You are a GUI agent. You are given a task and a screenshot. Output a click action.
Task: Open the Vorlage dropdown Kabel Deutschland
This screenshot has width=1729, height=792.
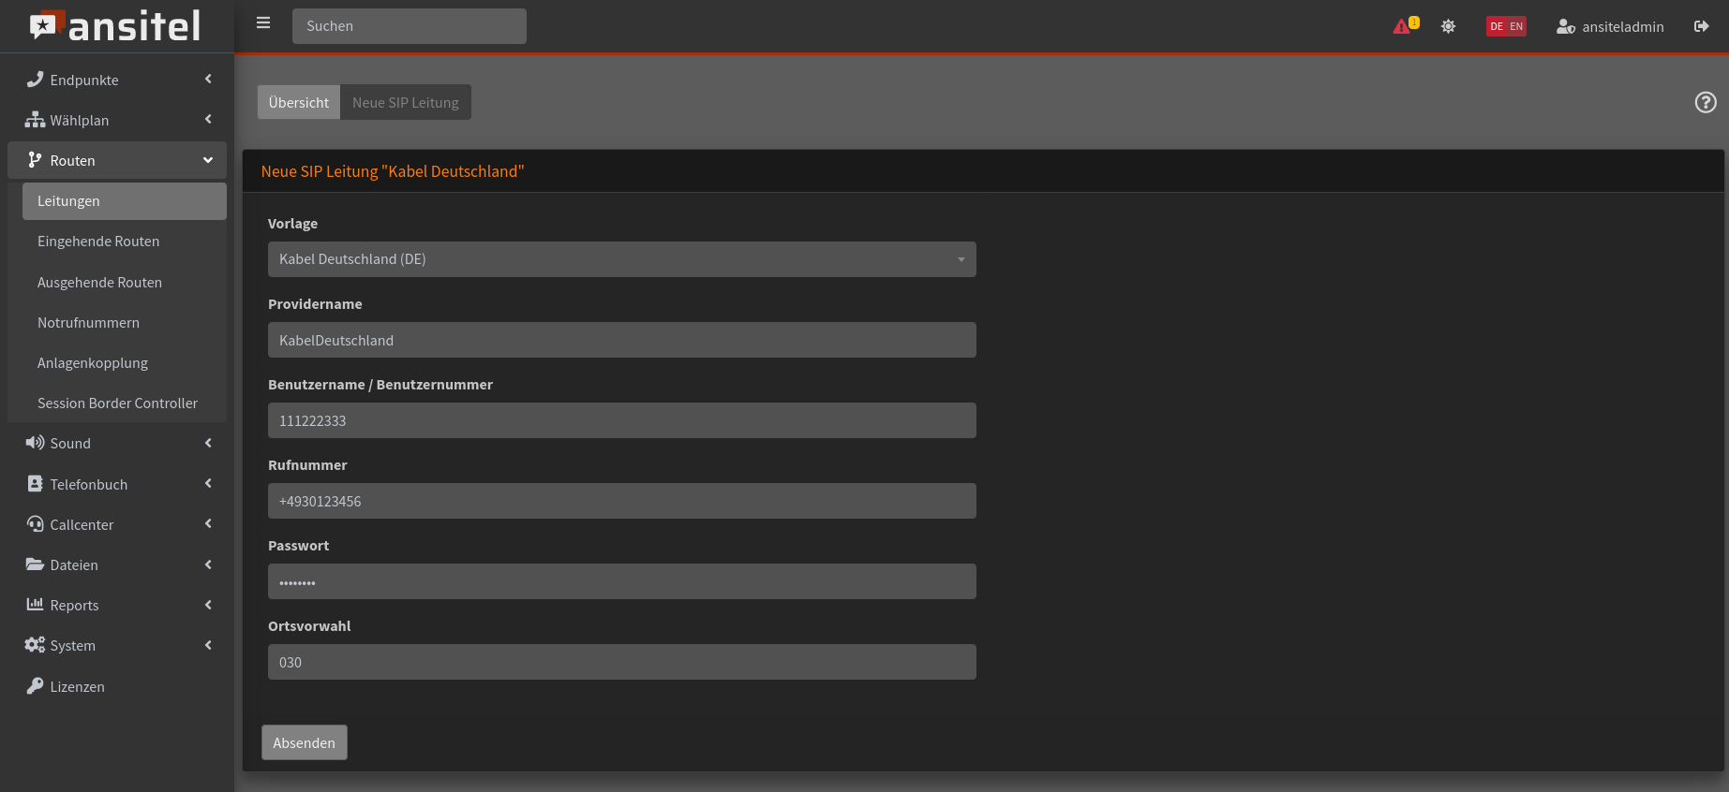[x=621, y=259]
